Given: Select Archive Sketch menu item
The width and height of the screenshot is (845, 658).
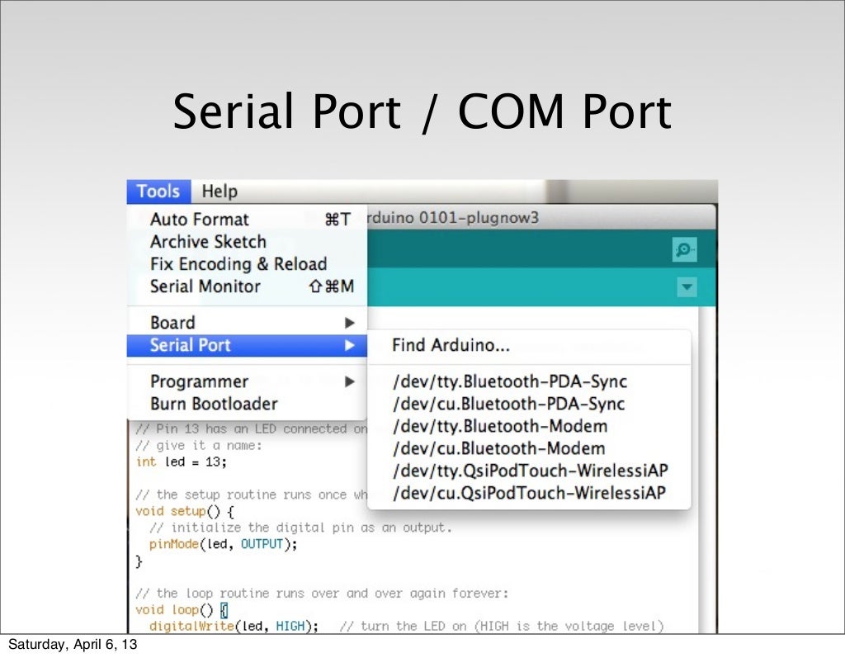Looking at the screenshot, I should click(x=247, y=242).
